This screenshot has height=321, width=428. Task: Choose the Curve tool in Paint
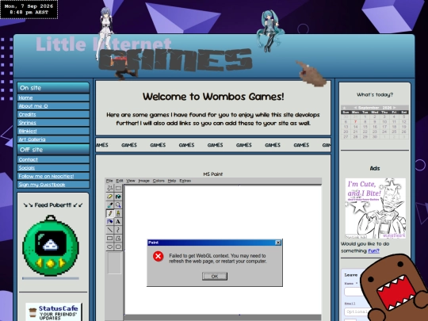point(118,230)
